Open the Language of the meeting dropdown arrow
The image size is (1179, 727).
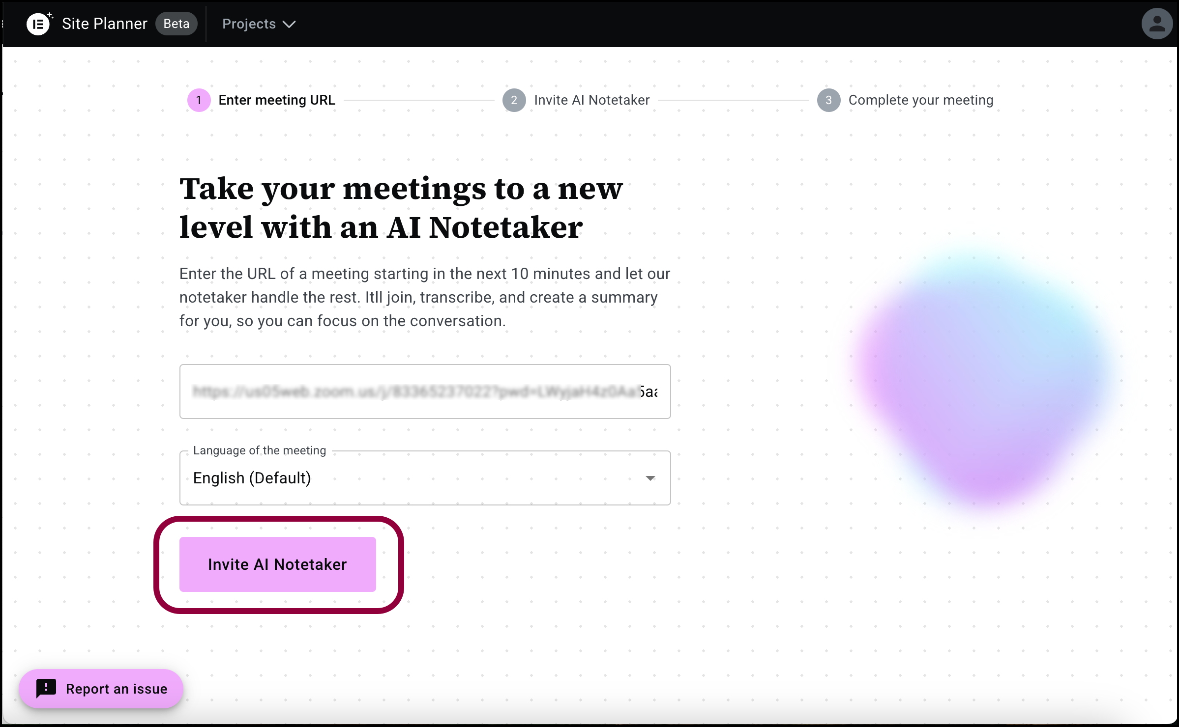[x=650, y=478]
